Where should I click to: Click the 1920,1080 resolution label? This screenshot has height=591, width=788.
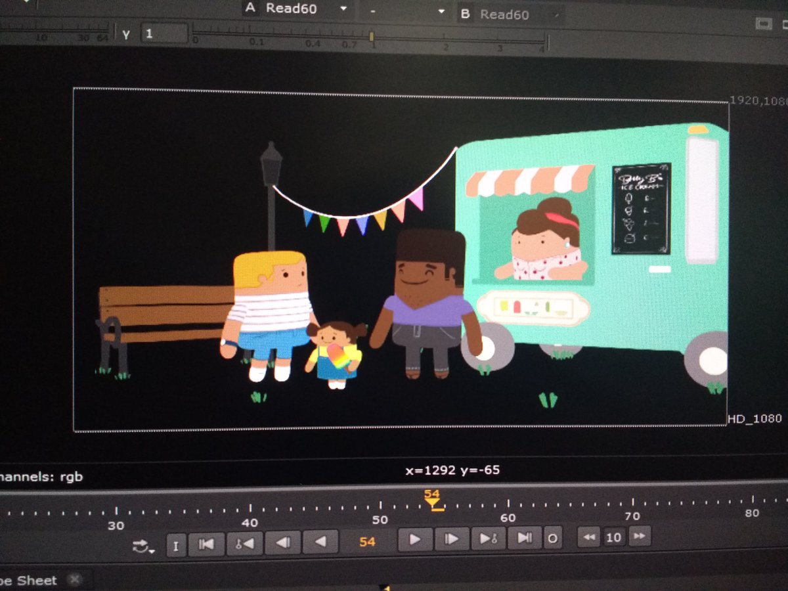758,101
